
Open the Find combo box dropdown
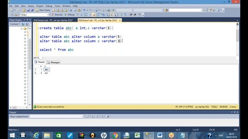tap(201, 10)
